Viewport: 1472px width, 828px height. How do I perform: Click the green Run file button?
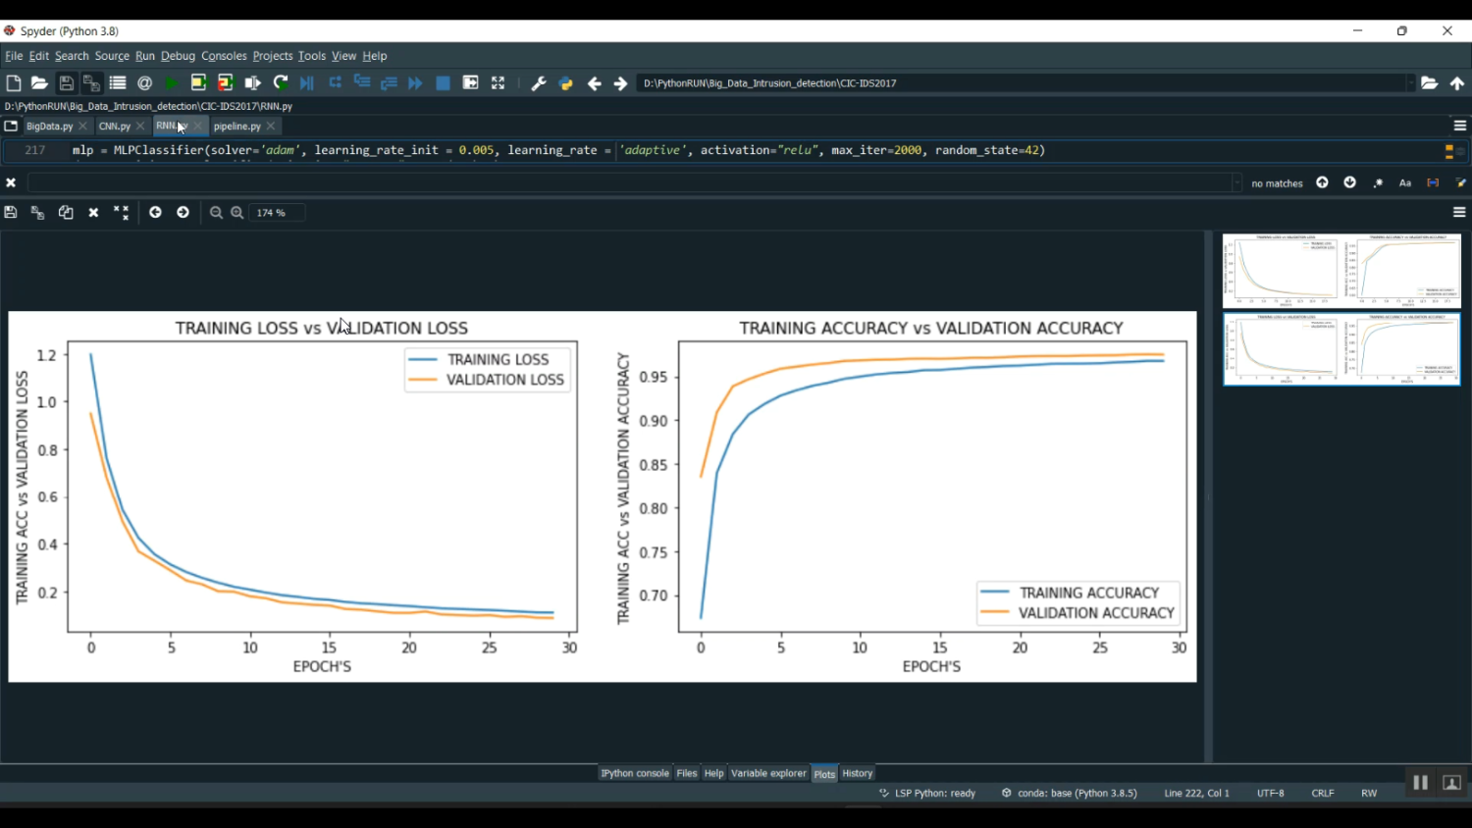[x=172, y=83]
